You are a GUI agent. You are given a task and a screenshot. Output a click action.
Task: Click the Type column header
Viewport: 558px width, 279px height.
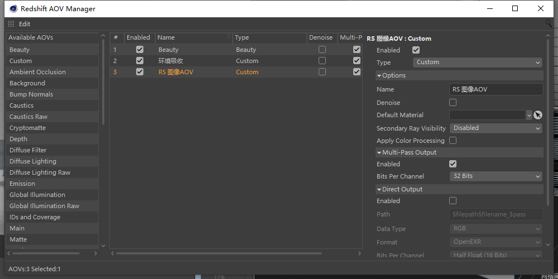270,38
